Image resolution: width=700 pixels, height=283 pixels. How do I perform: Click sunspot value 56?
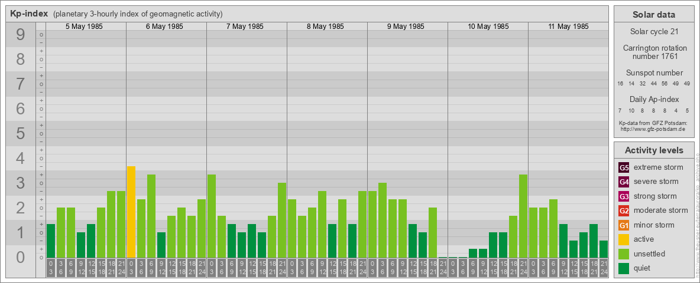pos(665,84)
